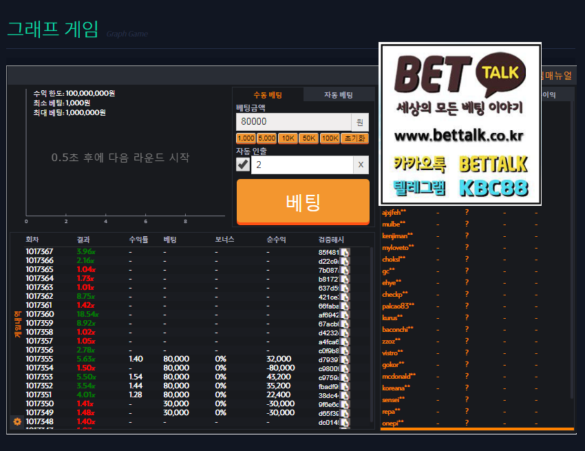This screenshot has height=451, width=585.
Task: Clear auto cashout value with X button
Action: (x=361, y=165)
